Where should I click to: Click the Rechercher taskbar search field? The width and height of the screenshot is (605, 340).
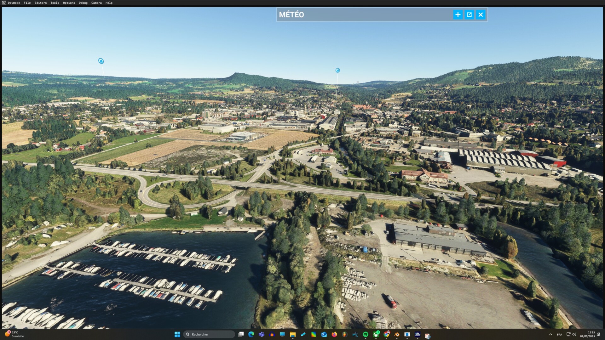(x=209, y=334)
